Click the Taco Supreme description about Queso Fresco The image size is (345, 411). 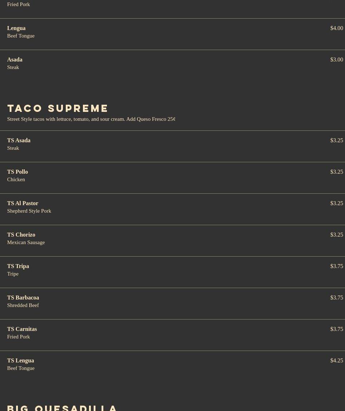pos(91,119)
